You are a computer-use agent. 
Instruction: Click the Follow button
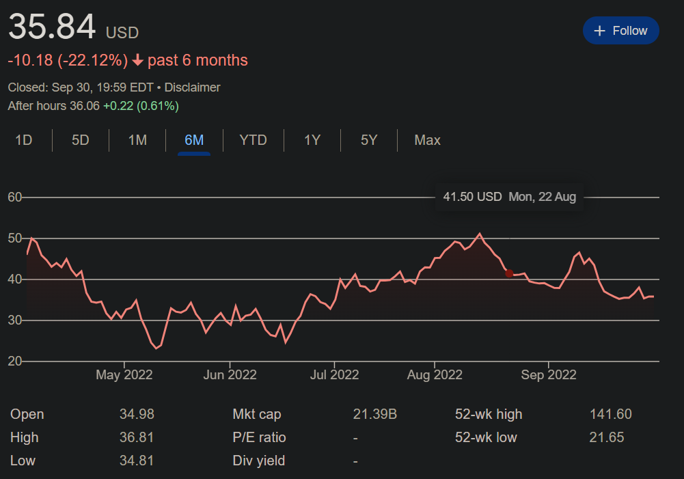[x=620, y=31]
